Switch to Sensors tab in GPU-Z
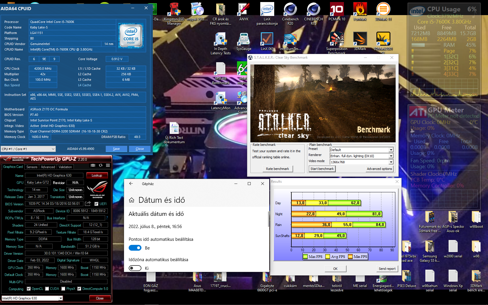 point(32,167)
